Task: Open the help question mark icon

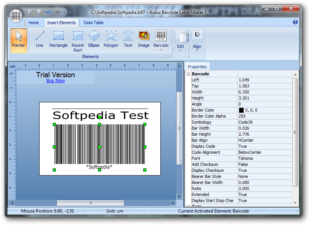Action: tap(295, 22)
